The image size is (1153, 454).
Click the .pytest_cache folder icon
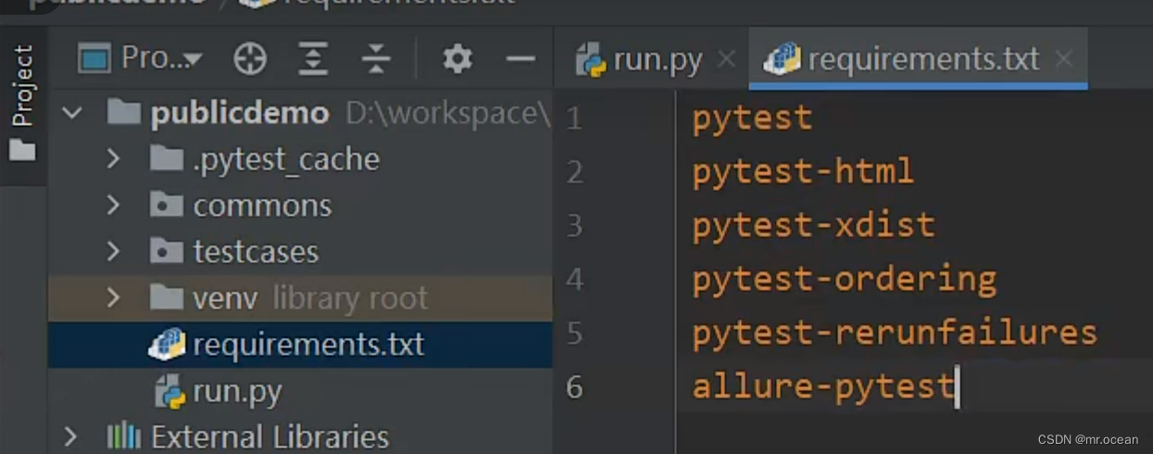point(166,159)
